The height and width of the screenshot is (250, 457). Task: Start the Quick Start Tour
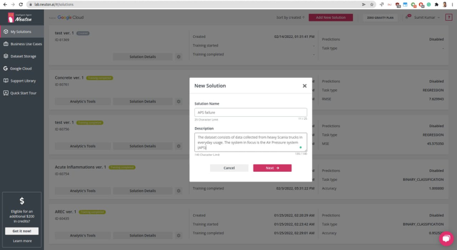pos(22,93)
